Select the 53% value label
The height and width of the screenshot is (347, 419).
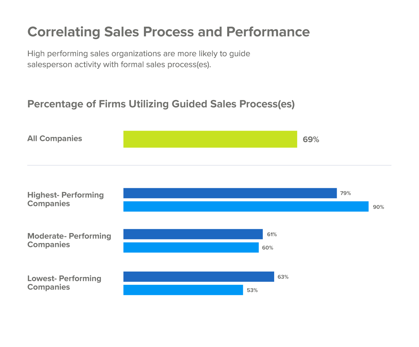click(x=252, y=290)
